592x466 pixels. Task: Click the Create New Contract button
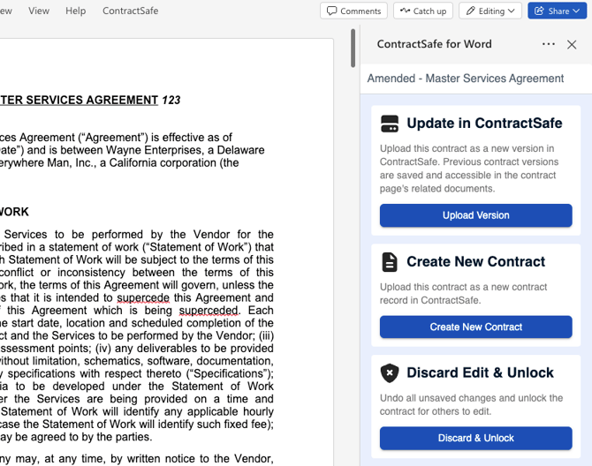475,327
